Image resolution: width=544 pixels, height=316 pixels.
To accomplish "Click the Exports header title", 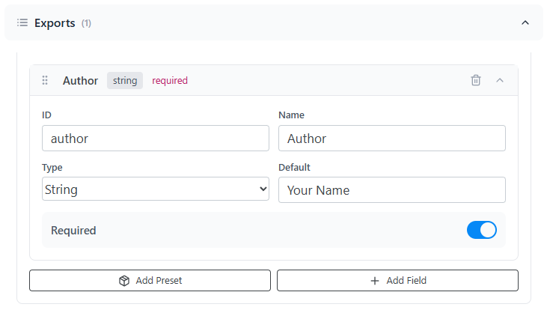I will 55,23.
